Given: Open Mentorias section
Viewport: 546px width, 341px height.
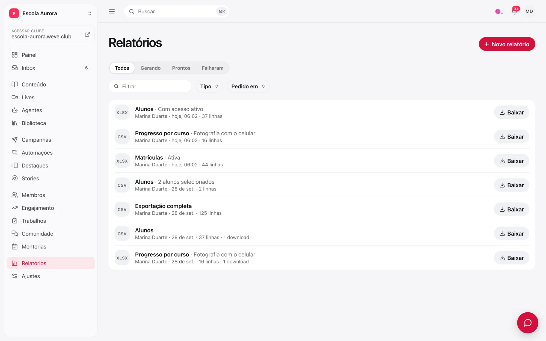Looking at the screenshot, I should point(51,247).
